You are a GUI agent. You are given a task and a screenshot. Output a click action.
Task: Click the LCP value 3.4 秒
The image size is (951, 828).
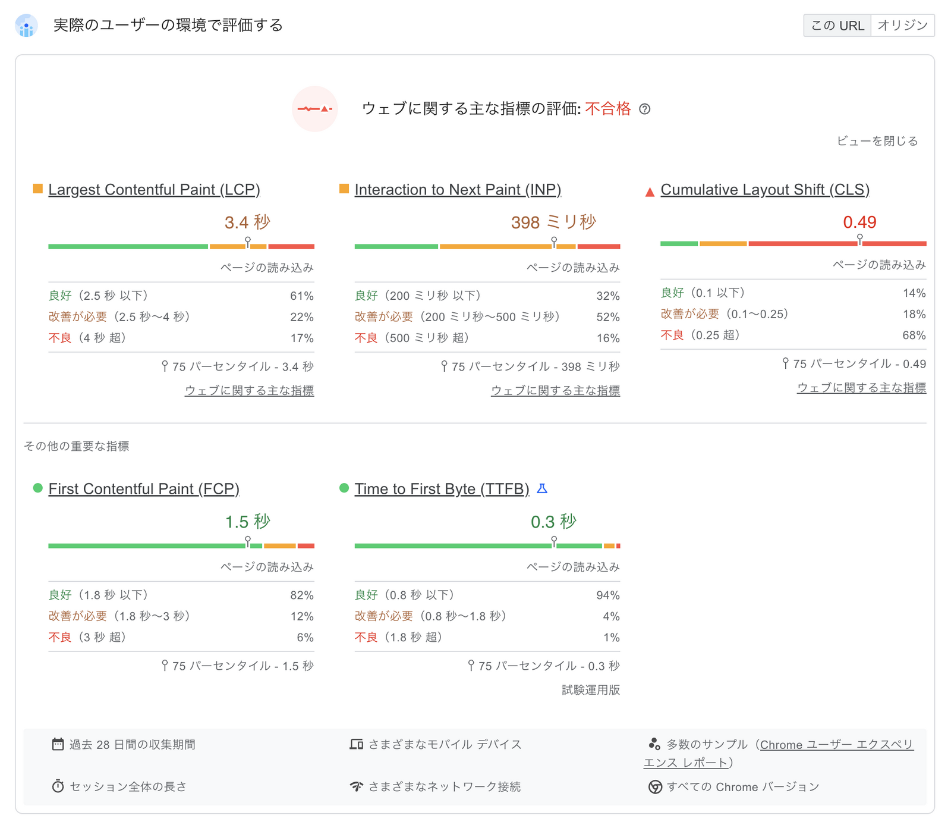[247, 222]
